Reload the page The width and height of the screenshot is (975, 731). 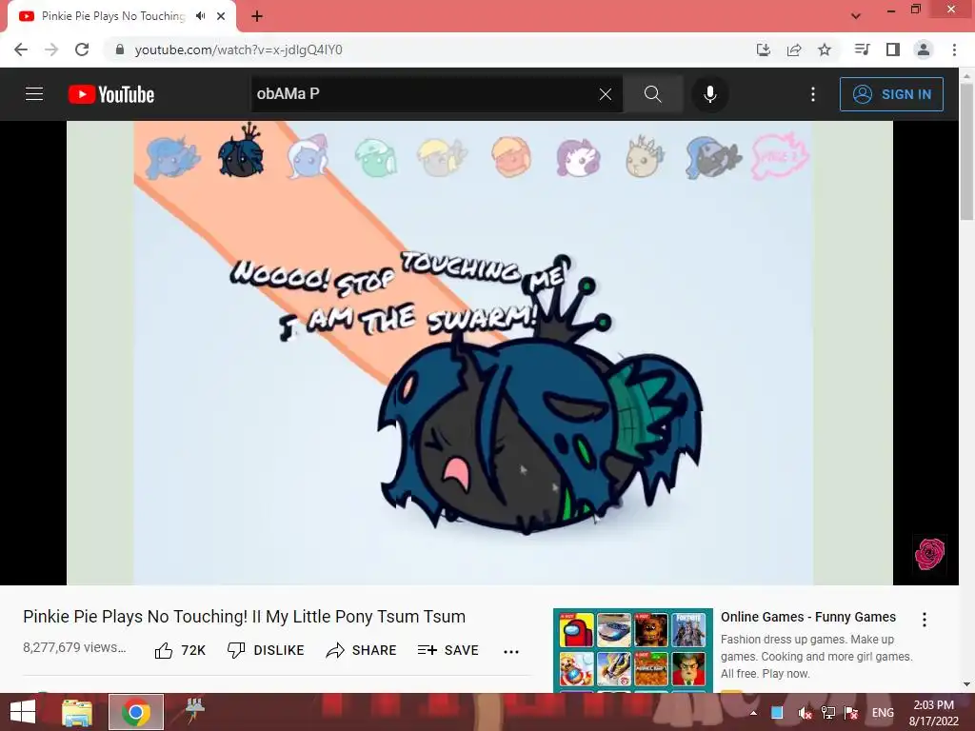[82, 49]
